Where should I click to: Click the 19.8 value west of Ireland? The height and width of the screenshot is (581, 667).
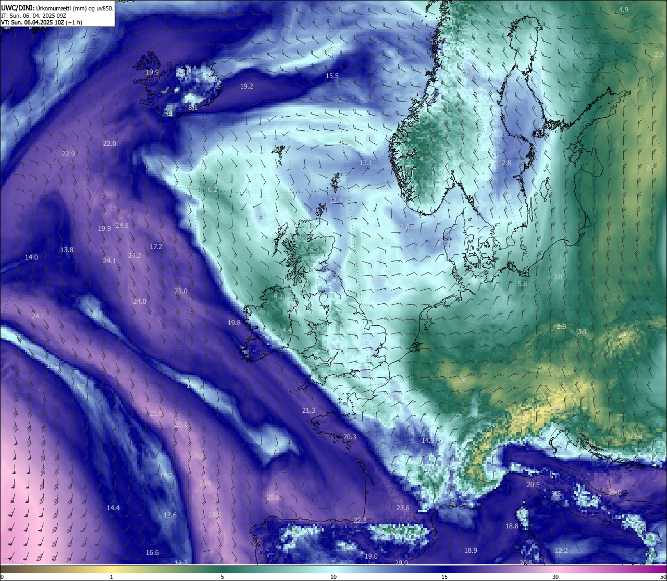234,323
